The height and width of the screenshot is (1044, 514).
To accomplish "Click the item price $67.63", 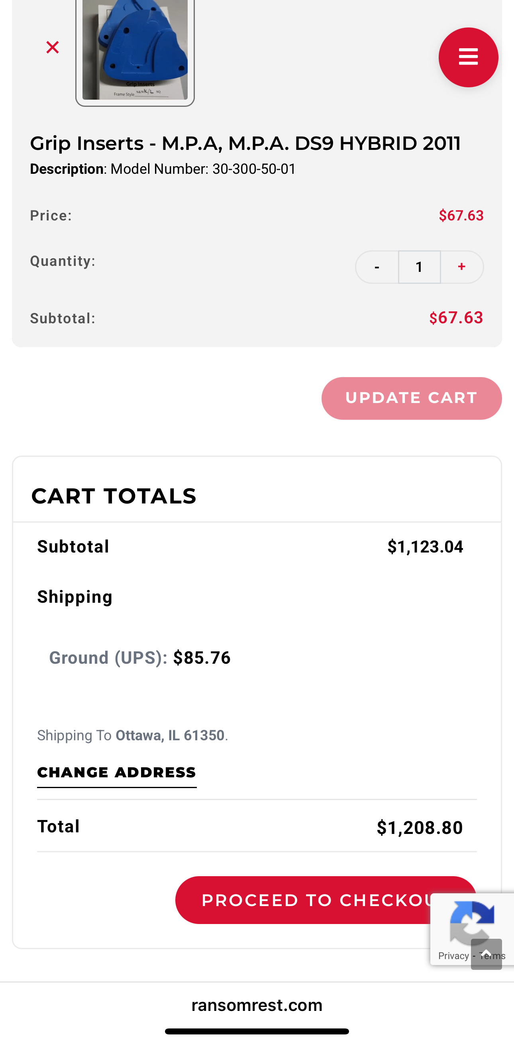I will tap(461, 216).
